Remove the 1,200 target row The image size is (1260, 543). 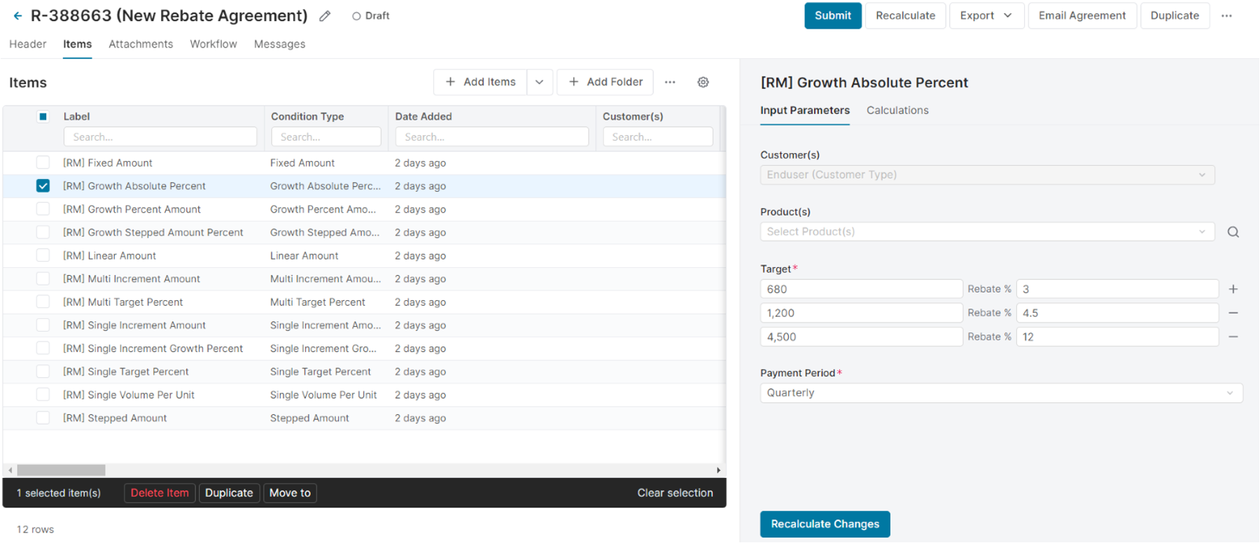point(1233,313)
